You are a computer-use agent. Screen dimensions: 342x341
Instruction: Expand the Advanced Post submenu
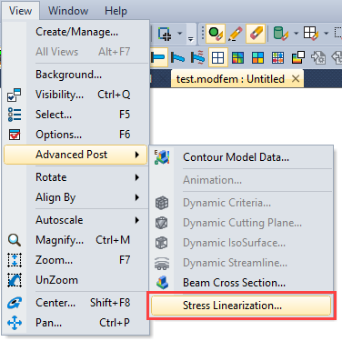(x=75, y=155)
